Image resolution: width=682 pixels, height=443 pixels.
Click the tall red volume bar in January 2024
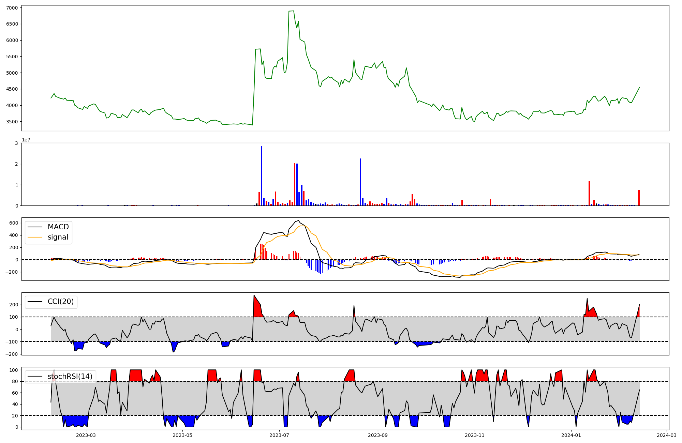pos(589,193)
